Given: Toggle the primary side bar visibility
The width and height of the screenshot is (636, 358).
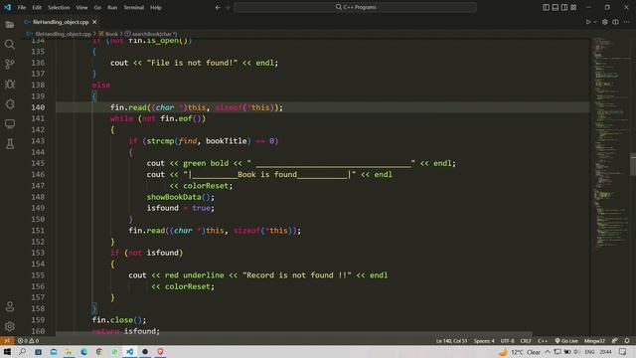Looking at the screenshot, I should [546, 7].
